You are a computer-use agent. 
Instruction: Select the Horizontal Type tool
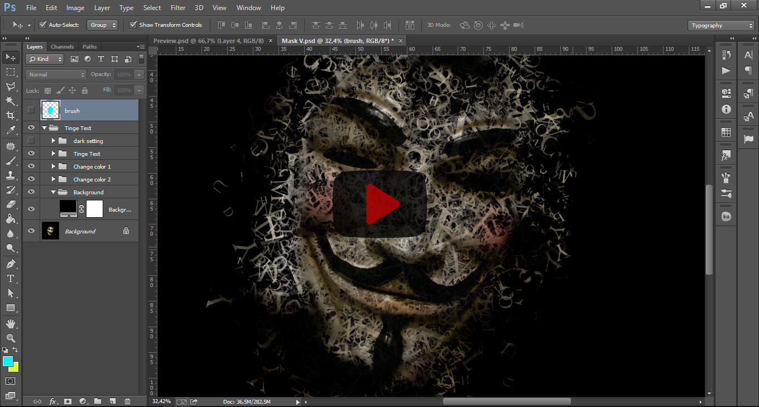click(x=10, y=278)
